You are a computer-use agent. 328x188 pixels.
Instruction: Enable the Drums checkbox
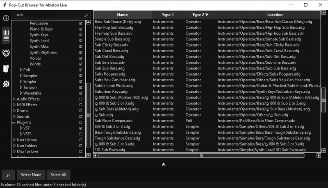81,111
